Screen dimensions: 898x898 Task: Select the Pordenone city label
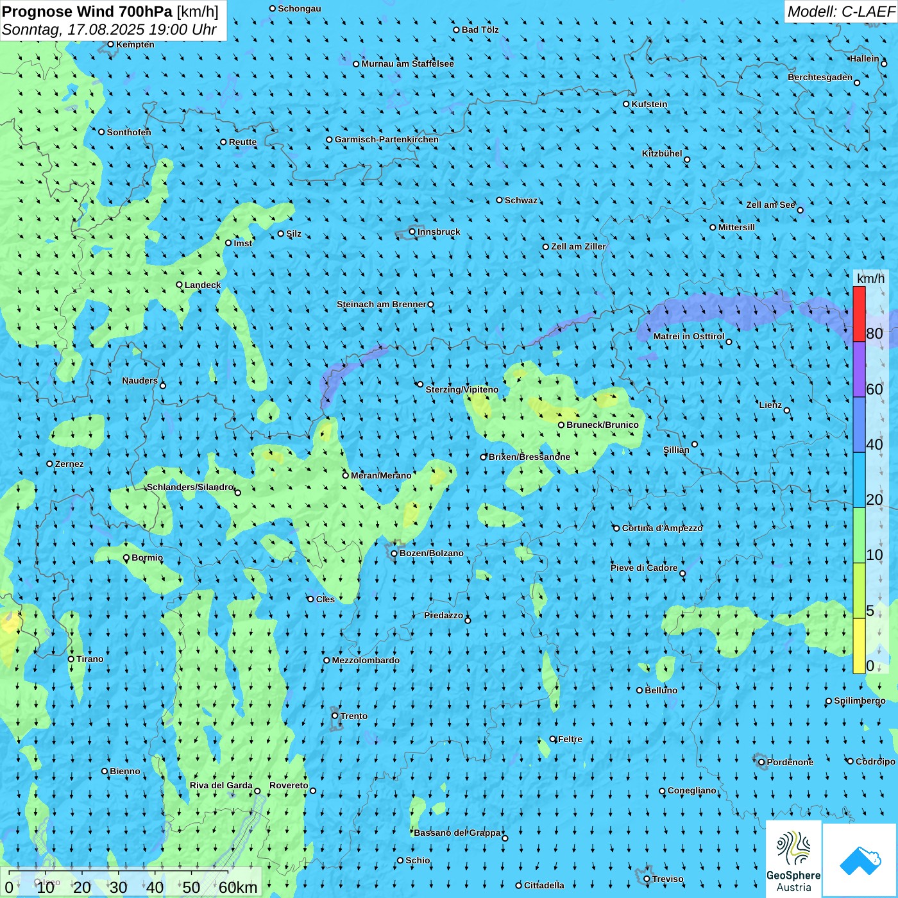[x=790, y=762]
